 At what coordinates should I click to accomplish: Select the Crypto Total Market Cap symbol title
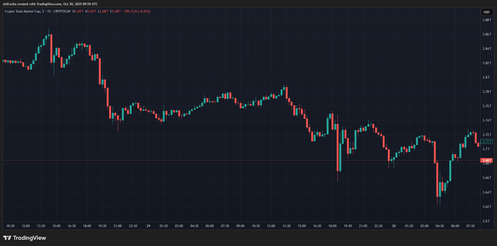point(22,11)
